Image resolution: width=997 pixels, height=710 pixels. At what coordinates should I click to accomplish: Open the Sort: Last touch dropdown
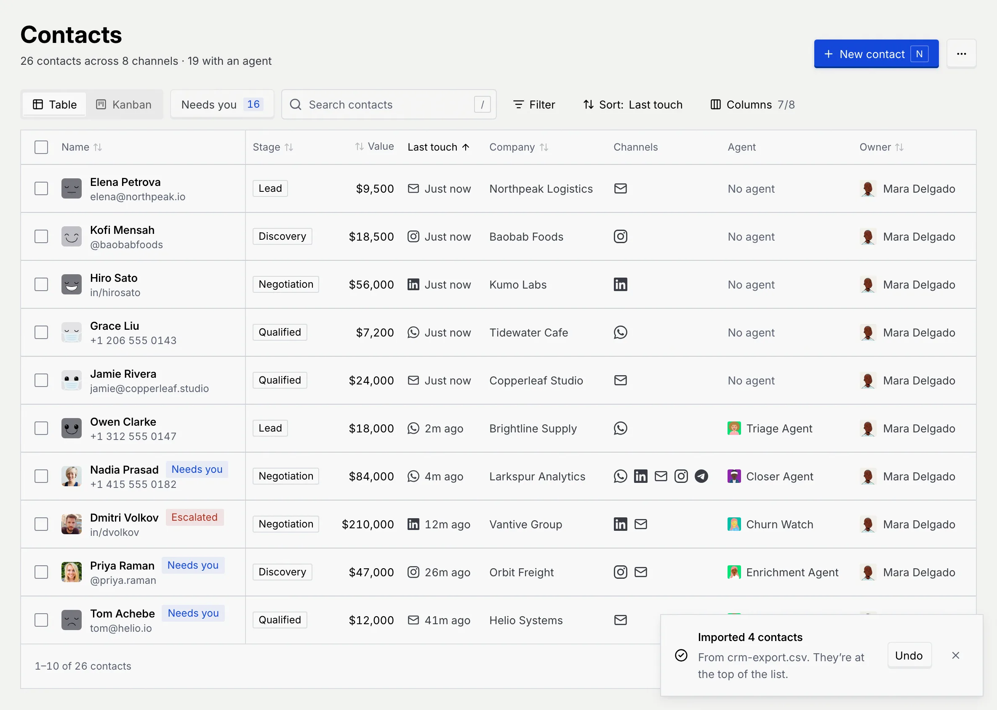tap(632, 104)
